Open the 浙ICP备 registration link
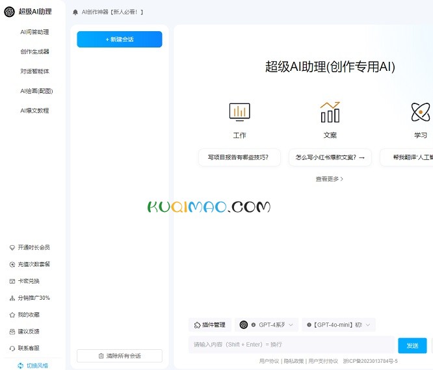Screen dimensions: 433x370 tap(370, 361)
